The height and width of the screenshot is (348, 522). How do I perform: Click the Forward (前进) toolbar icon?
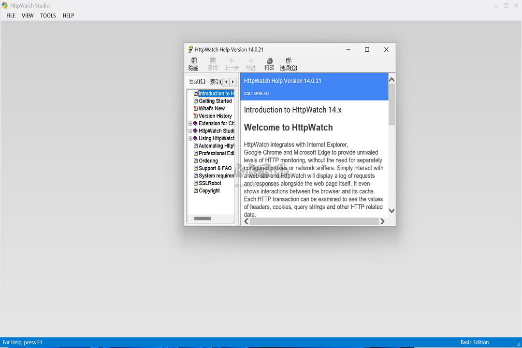tap(250, 64)
